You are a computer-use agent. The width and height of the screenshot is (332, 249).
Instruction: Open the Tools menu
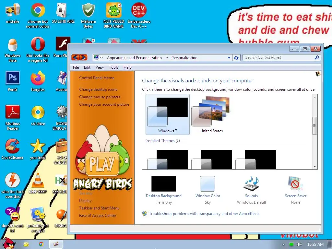[113, 67]
